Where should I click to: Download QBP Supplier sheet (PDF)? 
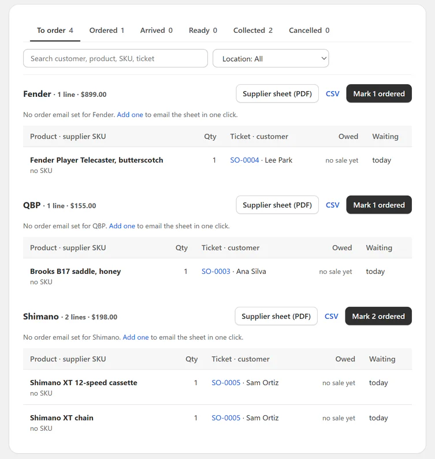tap(277, 205)
